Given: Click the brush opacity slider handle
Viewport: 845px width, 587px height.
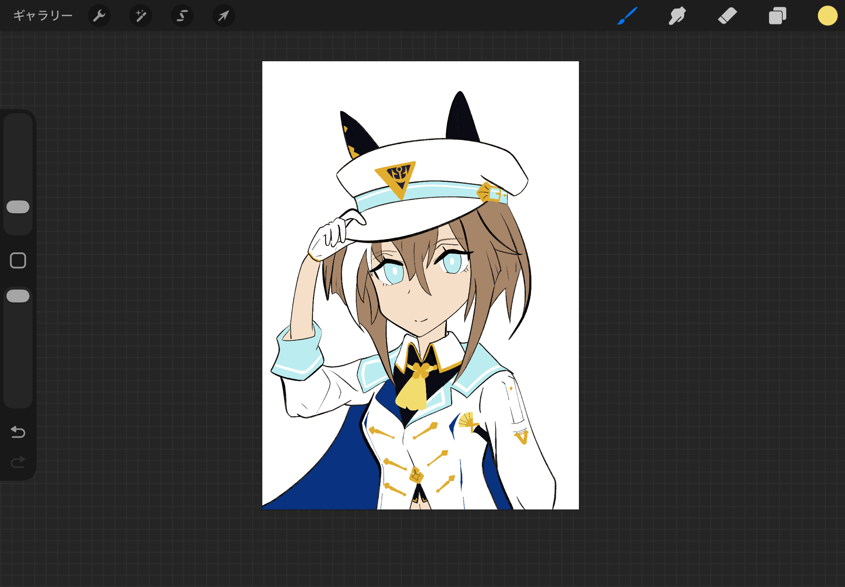Looking at the screenshot, I should coord(18,296).
